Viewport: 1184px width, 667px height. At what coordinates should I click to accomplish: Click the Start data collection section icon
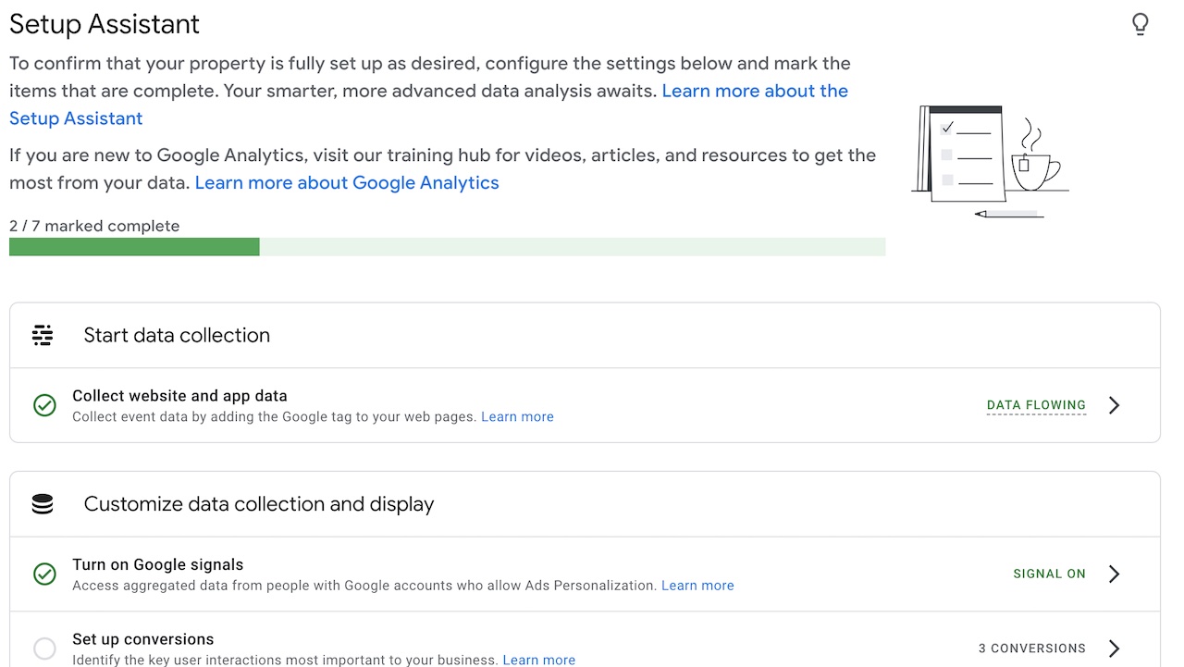click(x=43, y=335)
